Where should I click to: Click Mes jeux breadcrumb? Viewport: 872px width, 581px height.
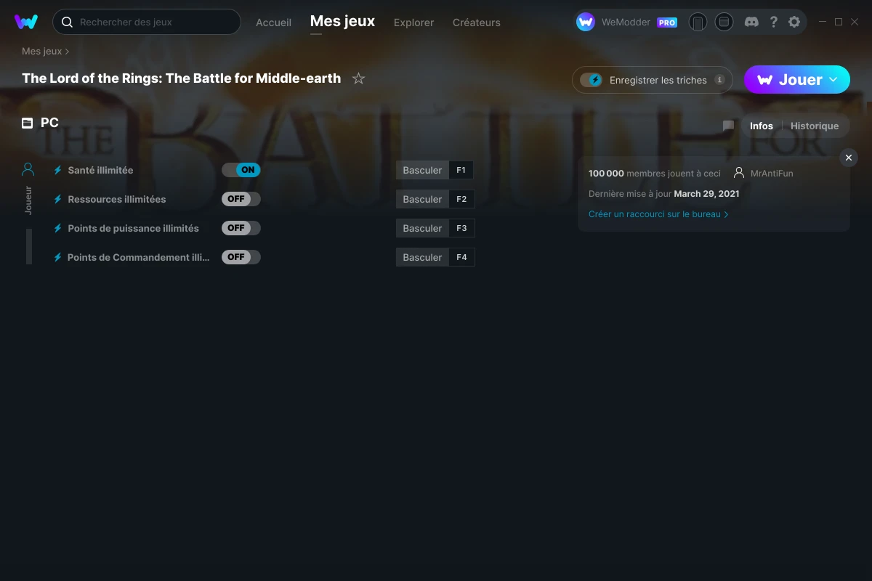click(42, 52)
